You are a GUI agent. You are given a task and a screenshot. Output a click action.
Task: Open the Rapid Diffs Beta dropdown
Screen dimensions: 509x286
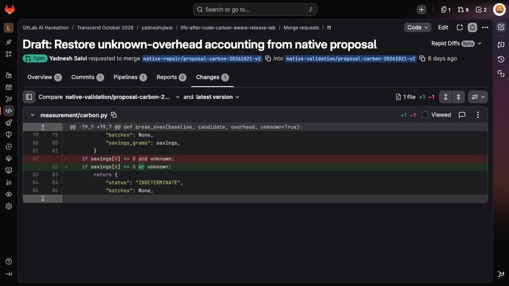(x=456, y=44)
